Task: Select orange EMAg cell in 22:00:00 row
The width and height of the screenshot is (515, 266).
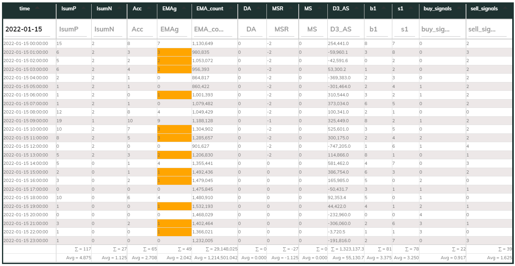Action: coord(174,232)
